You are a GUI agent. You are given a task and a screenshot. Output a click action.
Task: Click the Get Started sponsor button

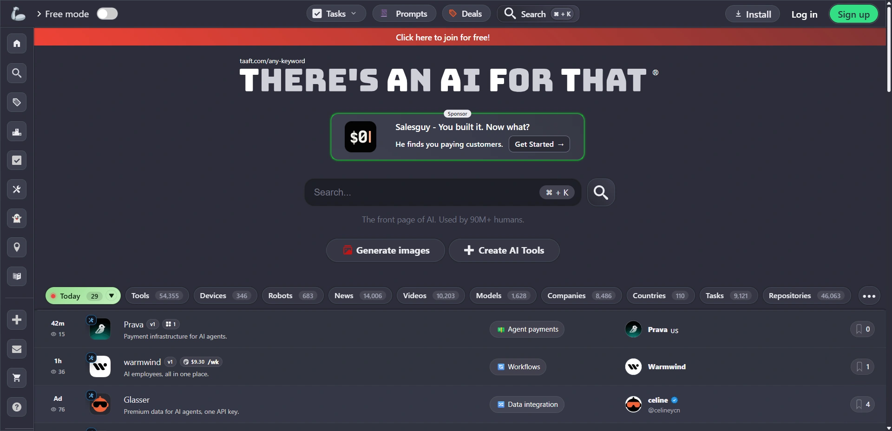pyautogui.click(x=539, y=144)
